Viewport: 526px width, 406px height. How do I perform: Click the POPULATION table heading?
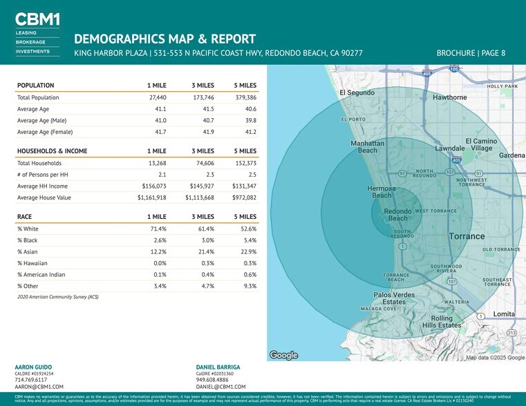[35, 86]
